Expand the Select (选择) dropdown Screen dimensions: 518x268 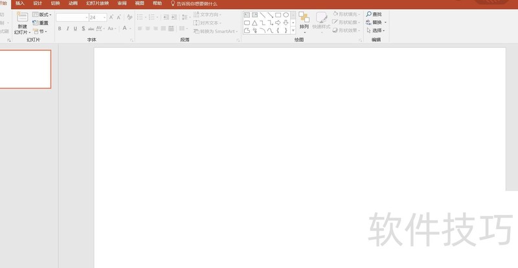376,30
